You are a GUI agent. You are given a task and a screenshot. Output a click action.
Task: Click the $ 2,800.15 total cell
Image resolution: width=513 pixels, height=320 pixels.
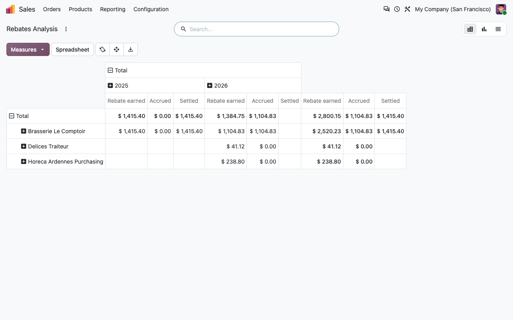pyautogui.click(x=322, y=116)
